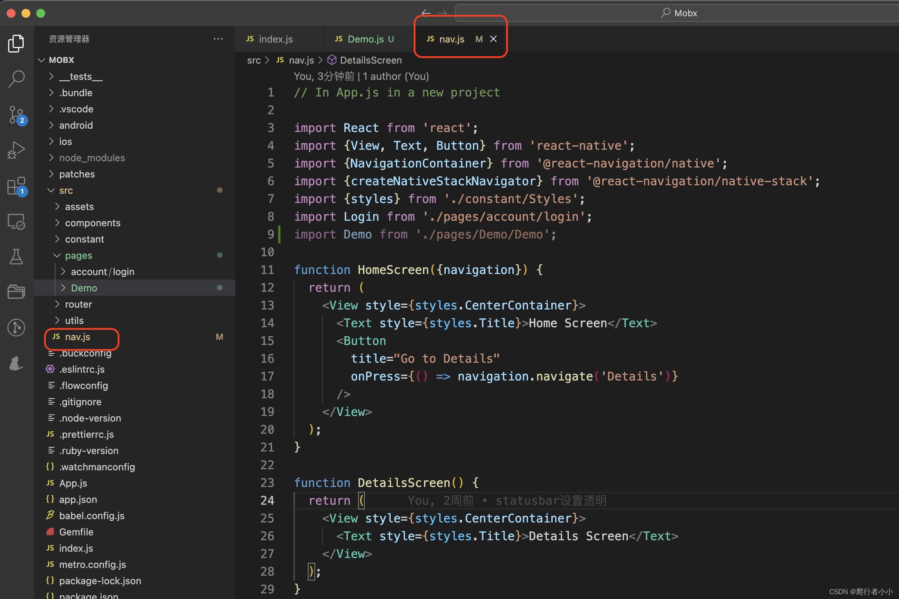Close the nav.js editor tab
Screen dimensions: 899x599
point(494,39)
